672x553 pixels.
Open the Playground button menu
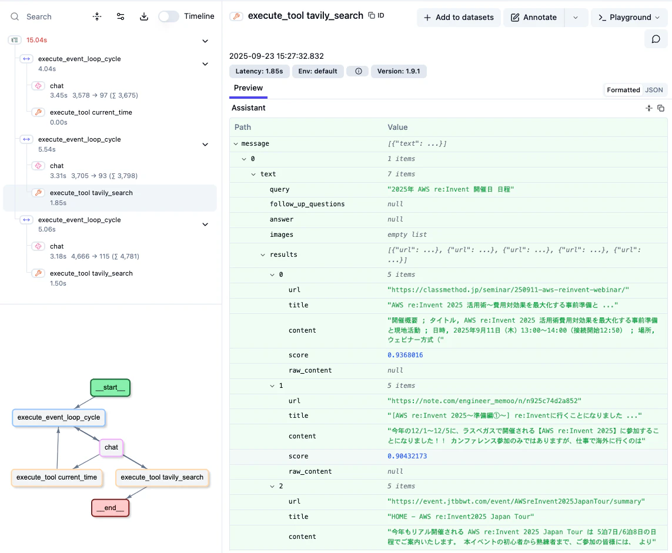point(628,18)
